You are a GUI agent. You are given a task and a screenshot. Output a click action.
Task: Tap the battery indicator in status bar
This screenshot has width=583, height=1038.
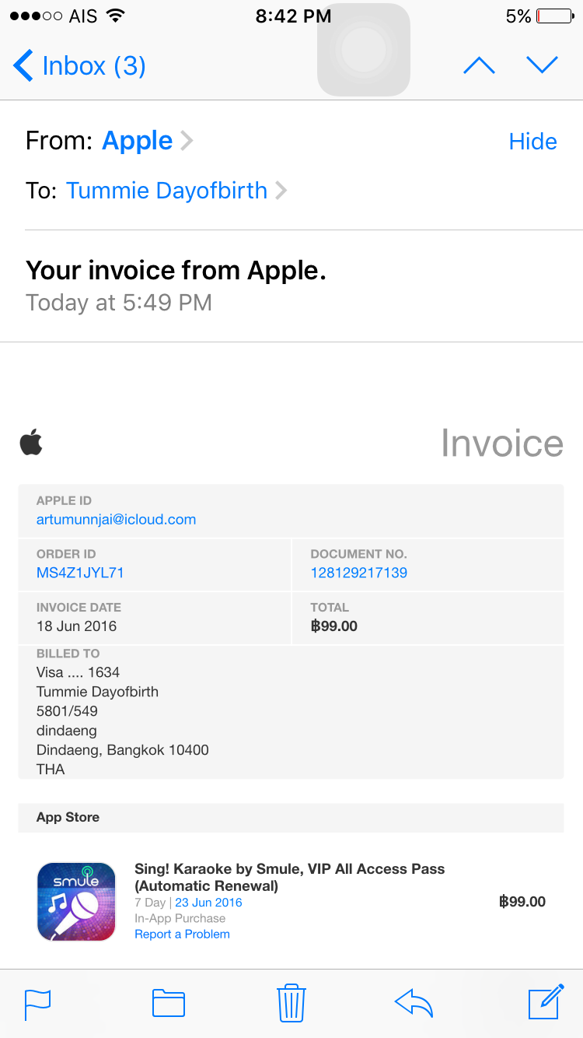click(x=554, y=16)
